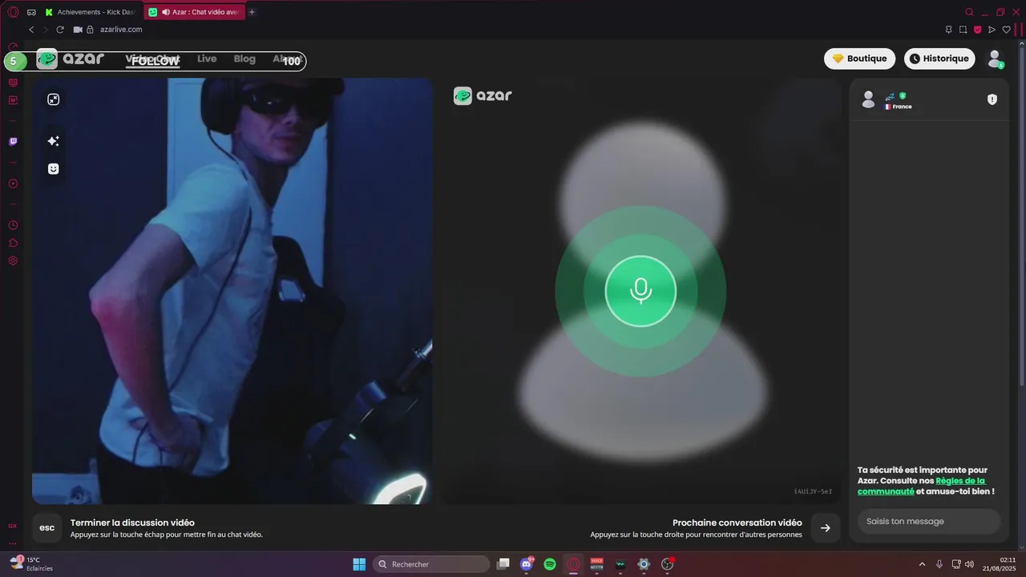
Task: Open the Opera GX main menu logo
Action: 13,12
